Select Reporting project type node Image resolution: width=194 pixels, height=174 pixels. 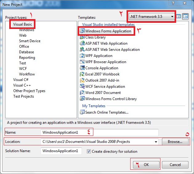click(27, 58)
